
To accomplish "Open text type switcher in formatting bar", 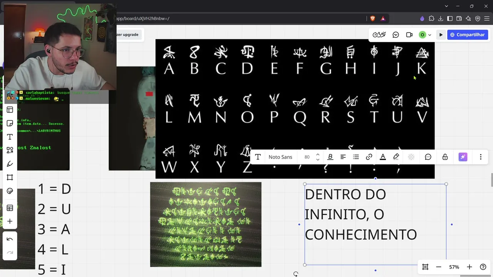I will (258, 157).
